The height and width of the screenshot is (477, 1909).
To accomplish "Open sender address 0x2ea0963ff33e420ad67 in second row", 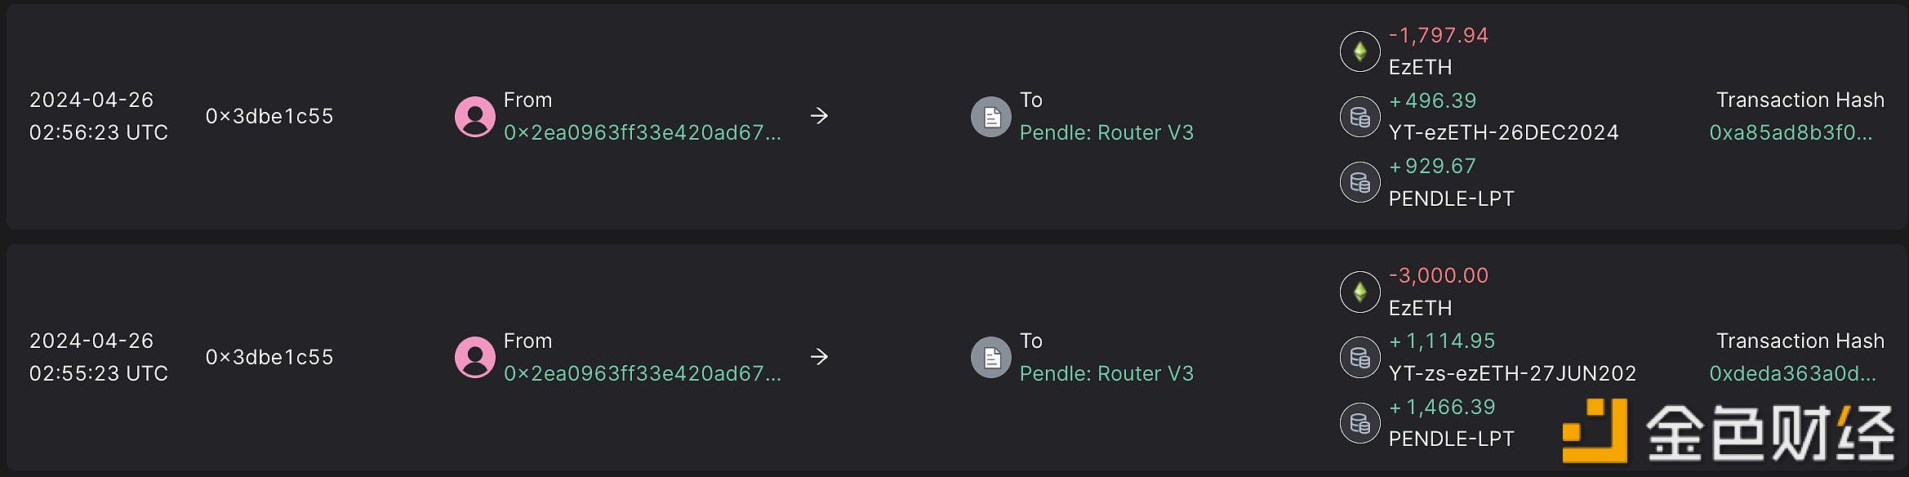I will point(642,373).
